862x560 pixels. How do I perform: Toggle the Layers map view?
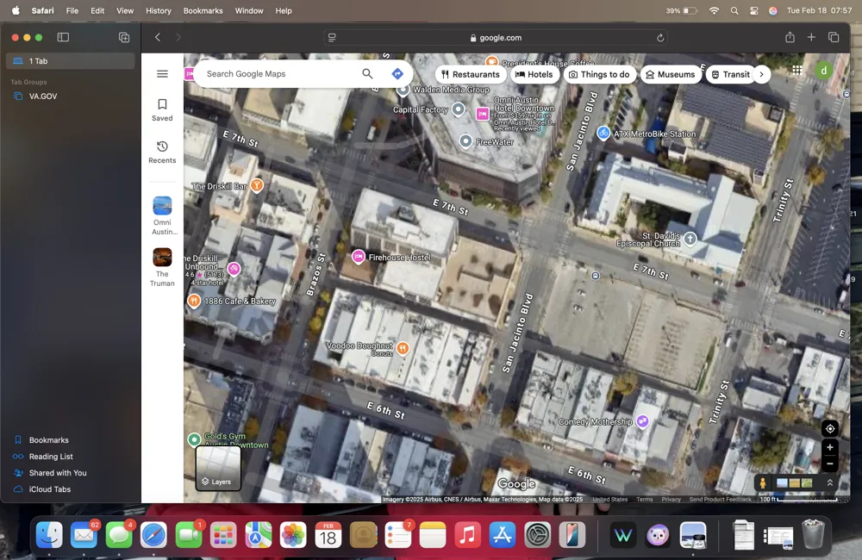click(218, 468)
